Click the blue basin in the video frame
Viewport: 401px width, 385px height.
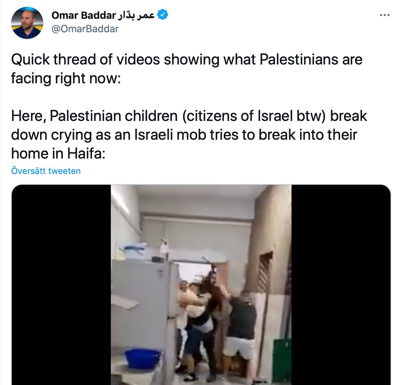pos(142,358)
